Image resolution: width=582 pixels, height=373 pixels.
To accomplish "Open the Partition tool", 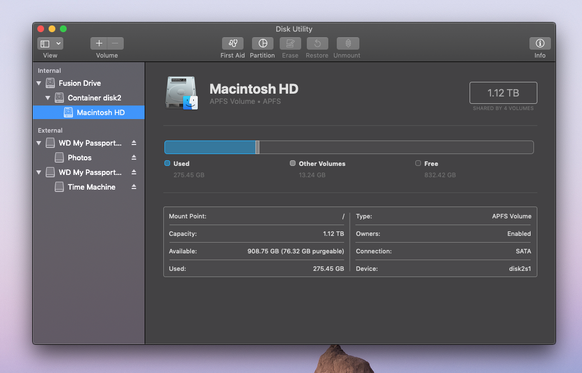I will pyautogui.click(x=262, y=43).
